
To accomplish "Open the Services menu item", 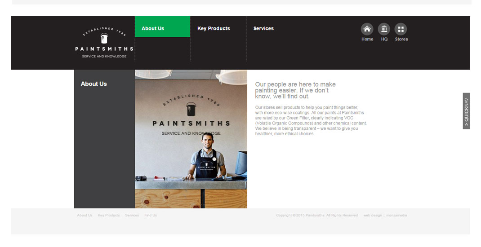I will 263,28.
